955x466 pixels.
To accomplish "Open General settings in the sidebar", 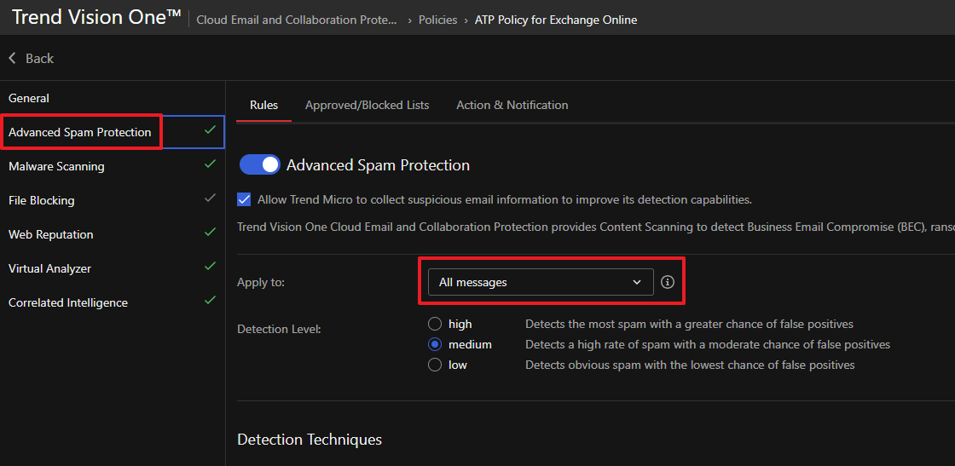I will [29, 98].
